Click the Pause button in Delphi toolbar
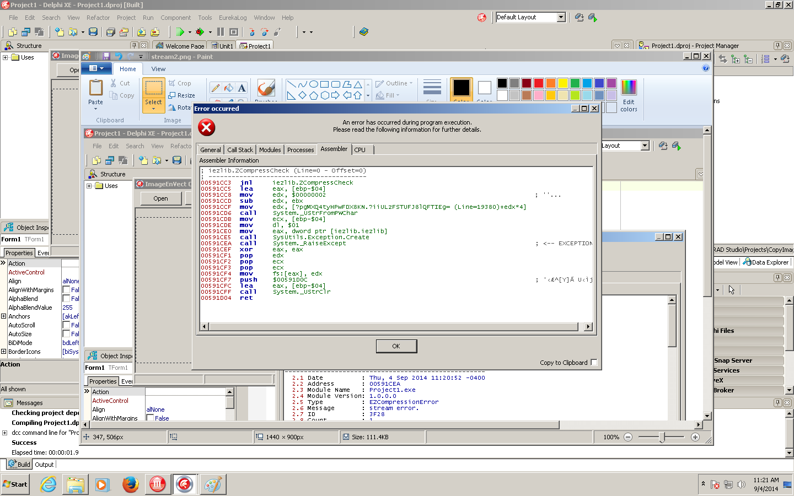Viewport: 794px width, 496px height. [221, 32]
